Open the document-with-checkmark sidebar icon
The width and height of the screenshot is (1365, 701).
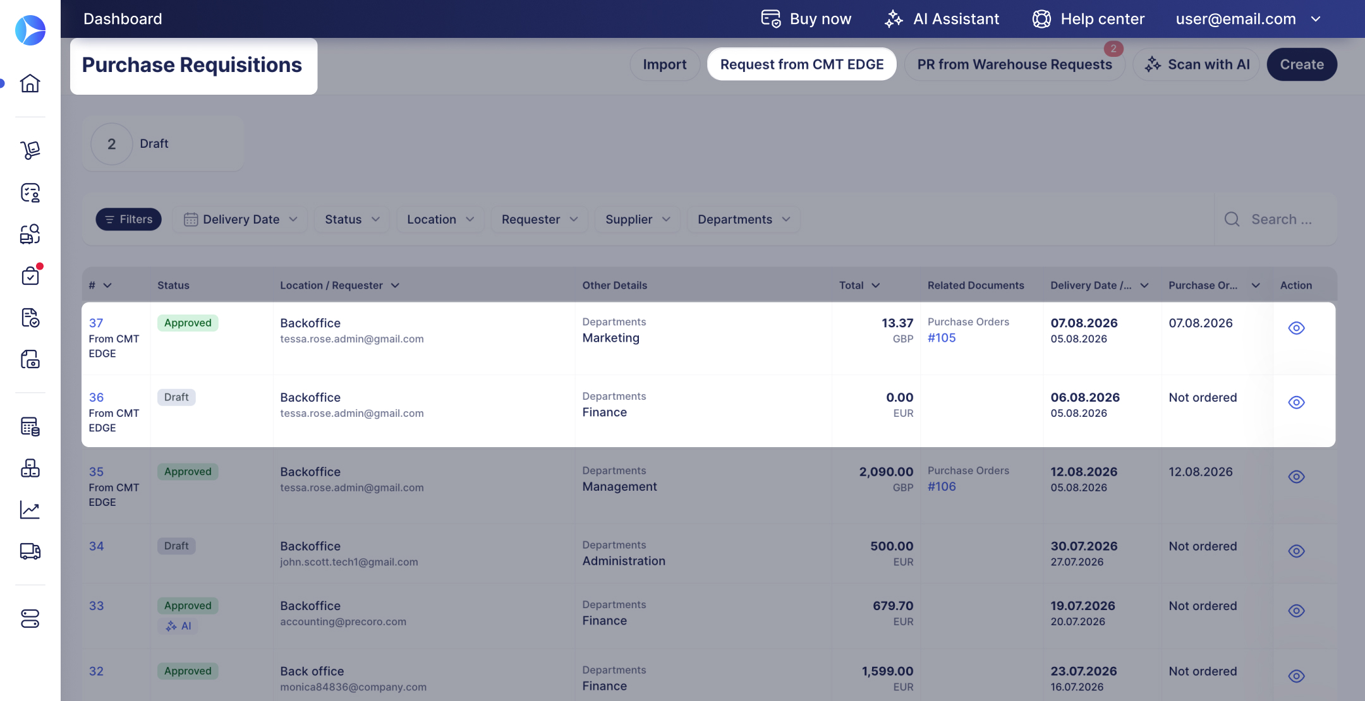tap(30, 318)
